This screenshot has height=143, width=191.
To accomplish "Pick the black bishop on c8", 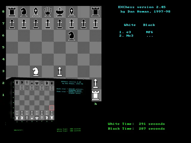I will click(36, 12).
